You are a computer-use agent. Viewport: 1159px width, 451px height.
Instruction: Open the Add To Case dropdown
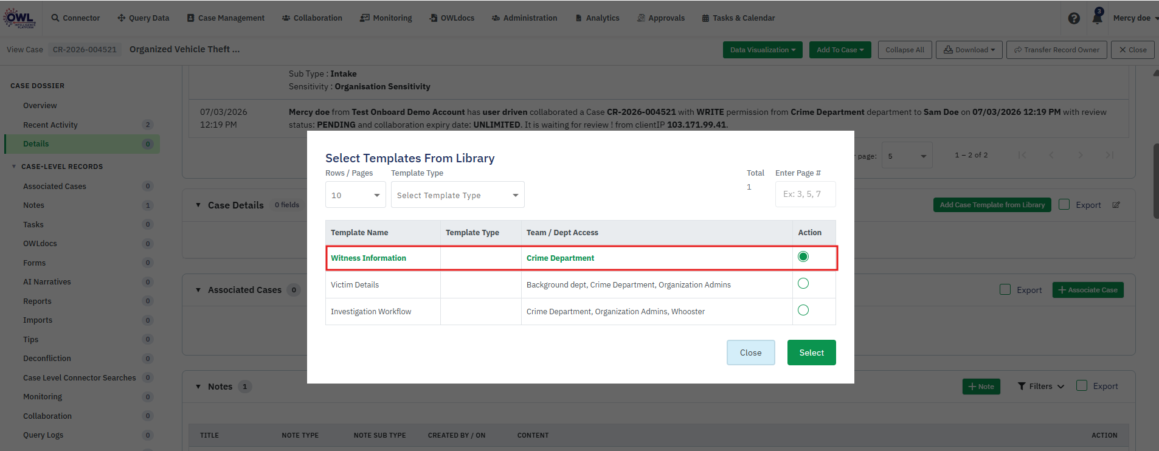[840, 50]
